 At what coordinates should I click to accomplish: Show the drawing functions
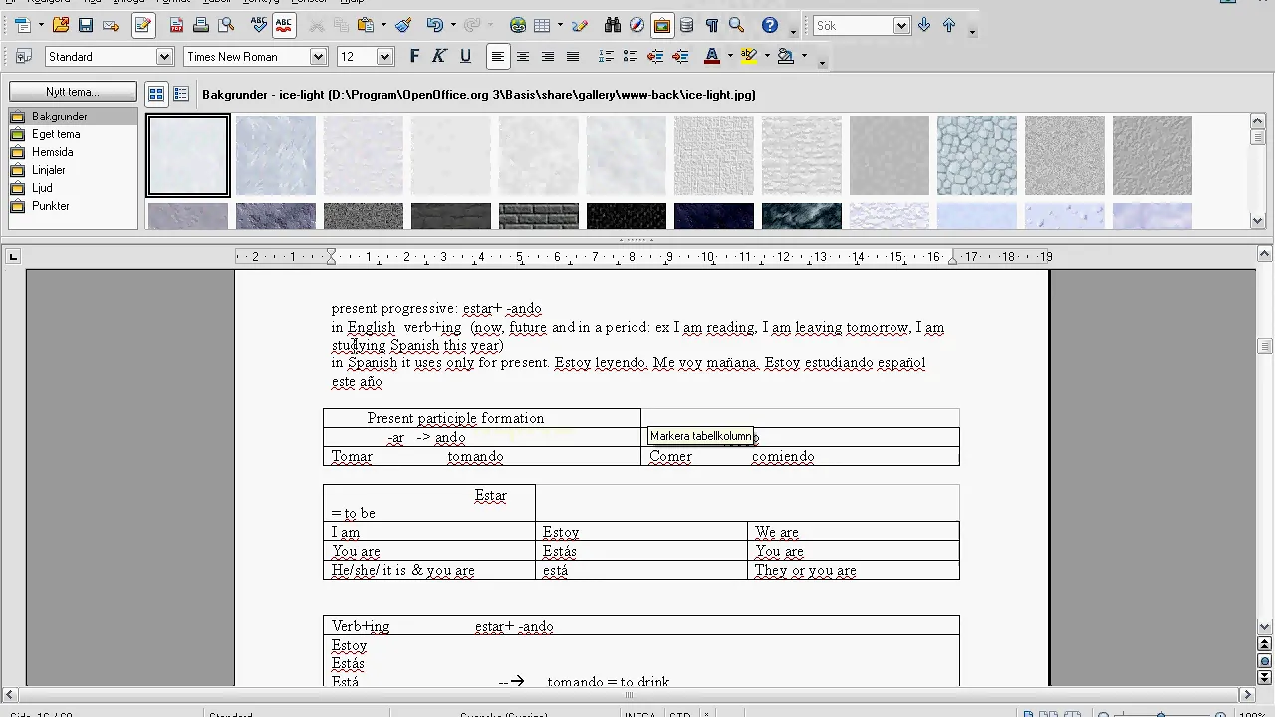pyautogui.click(x=580, y=26)
